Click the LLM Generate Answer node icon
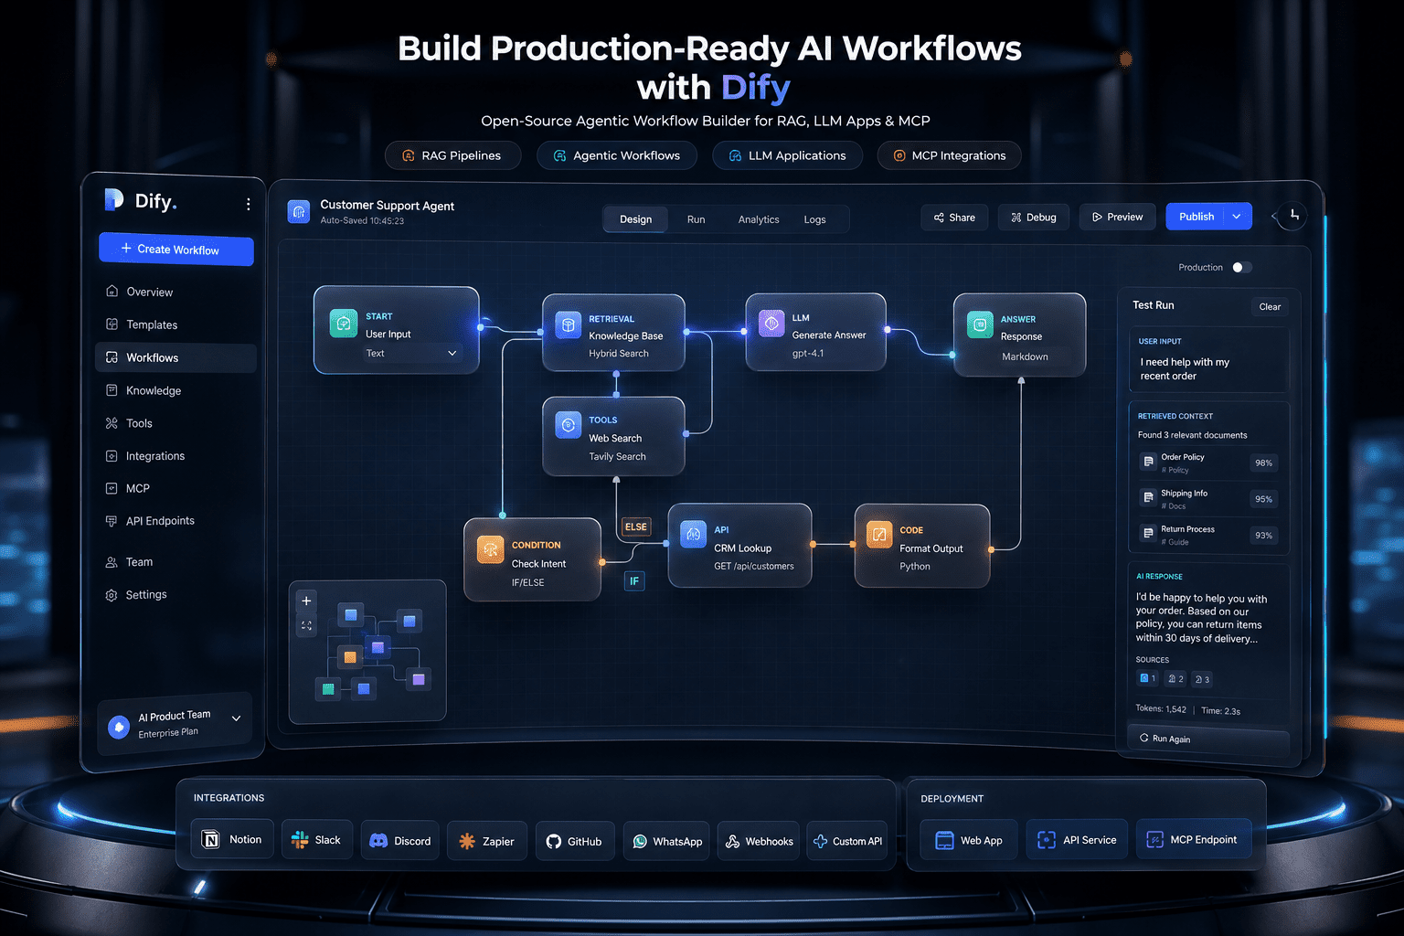 771,323
